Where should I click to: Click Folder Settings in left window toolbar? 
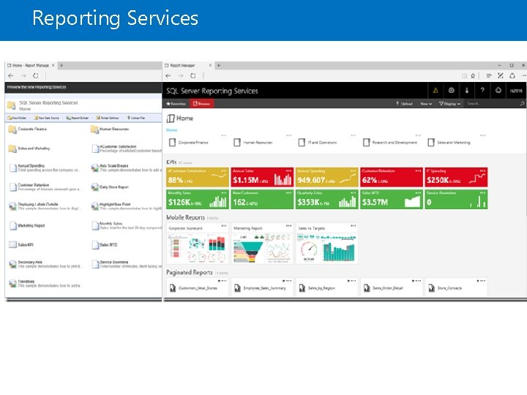108,118
